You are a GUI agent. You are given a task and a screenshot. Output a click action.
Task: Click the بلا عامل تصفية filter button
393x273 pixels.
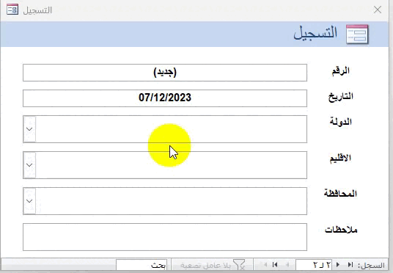tap(213, 265)
